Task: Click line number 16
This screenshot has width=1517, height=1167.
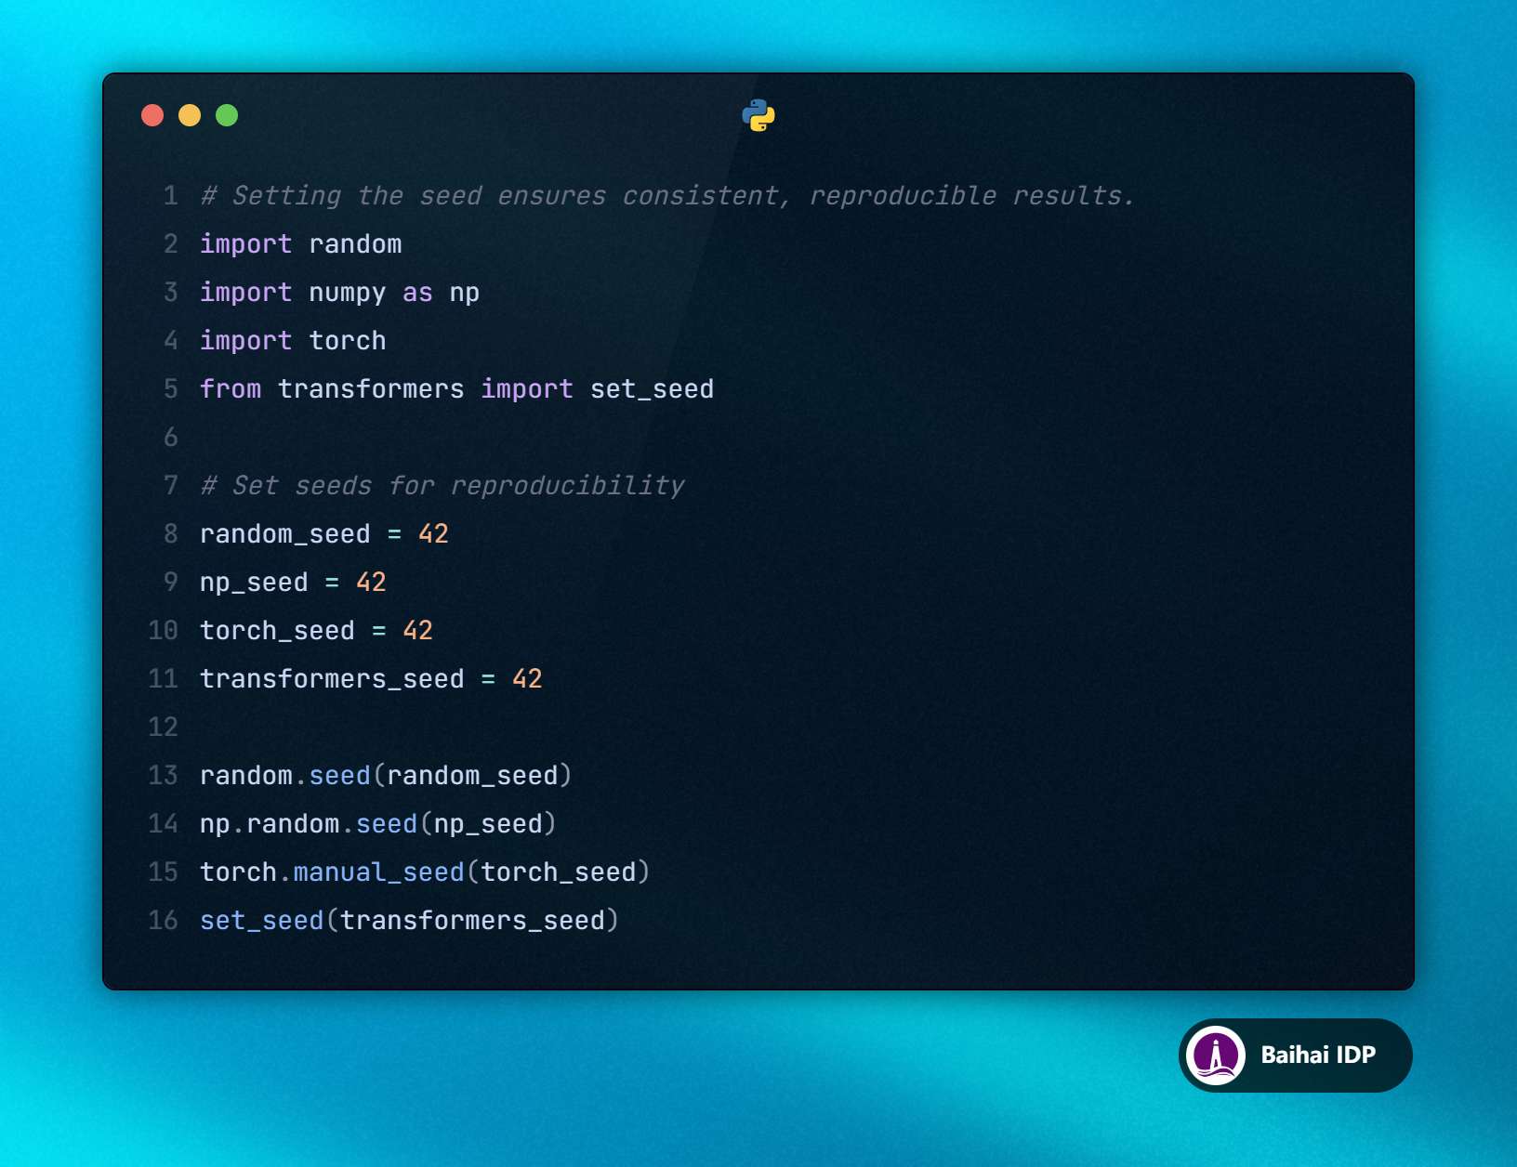Action: pyautogui.click(x=163, y=921)
